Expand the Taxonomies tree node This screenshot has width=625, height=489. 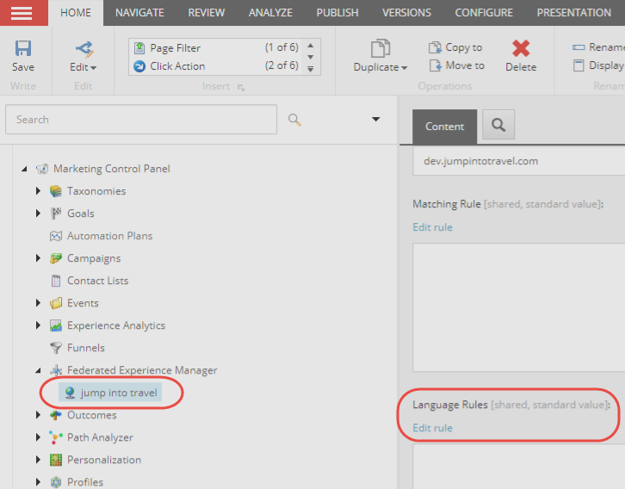click(39, 191)
